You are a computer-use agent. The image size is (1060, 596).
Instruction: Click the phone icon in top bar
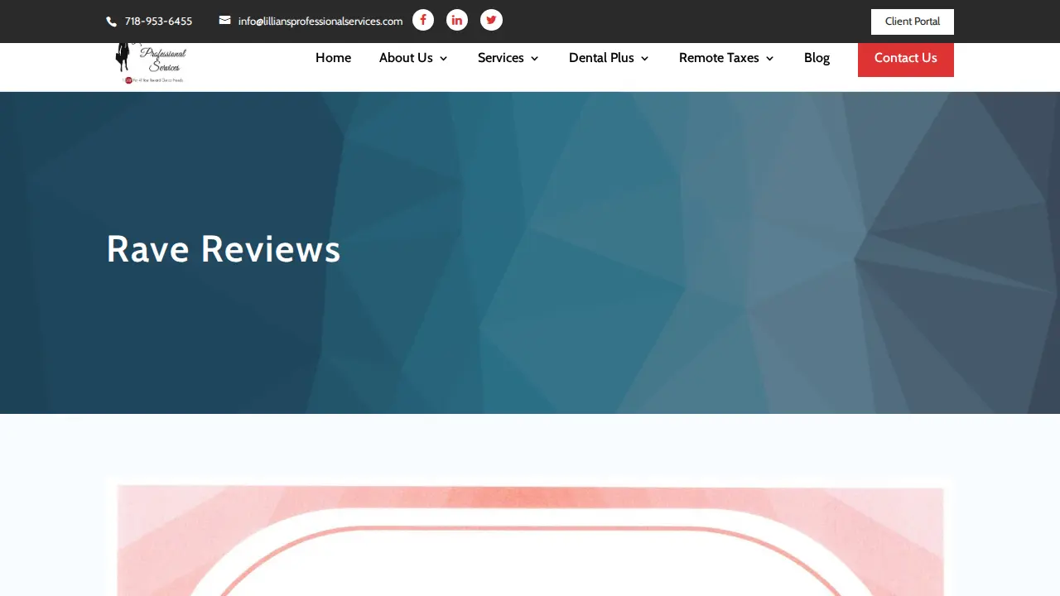pos(112,22)
